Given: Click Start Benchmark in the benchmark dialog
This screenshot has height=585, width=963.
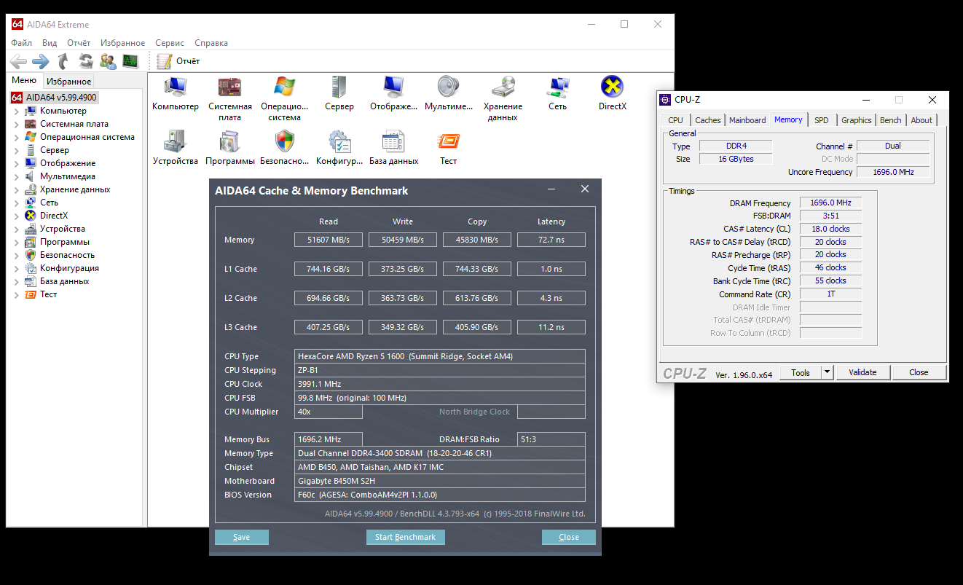Looking at the screenshot, I should [x=406, y=537].
